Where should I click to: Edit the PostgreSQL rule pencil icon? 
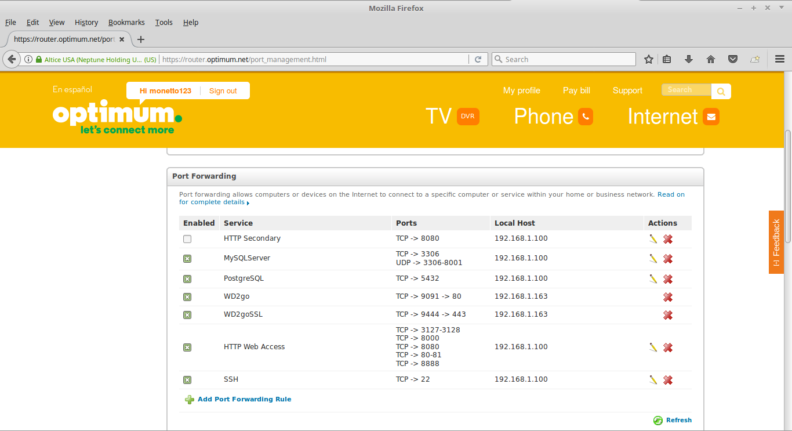click(653, 278)
